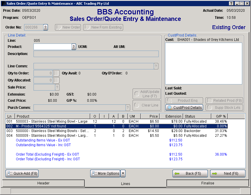Click the title bar help question-mark icon

click(x=231, y=4)
